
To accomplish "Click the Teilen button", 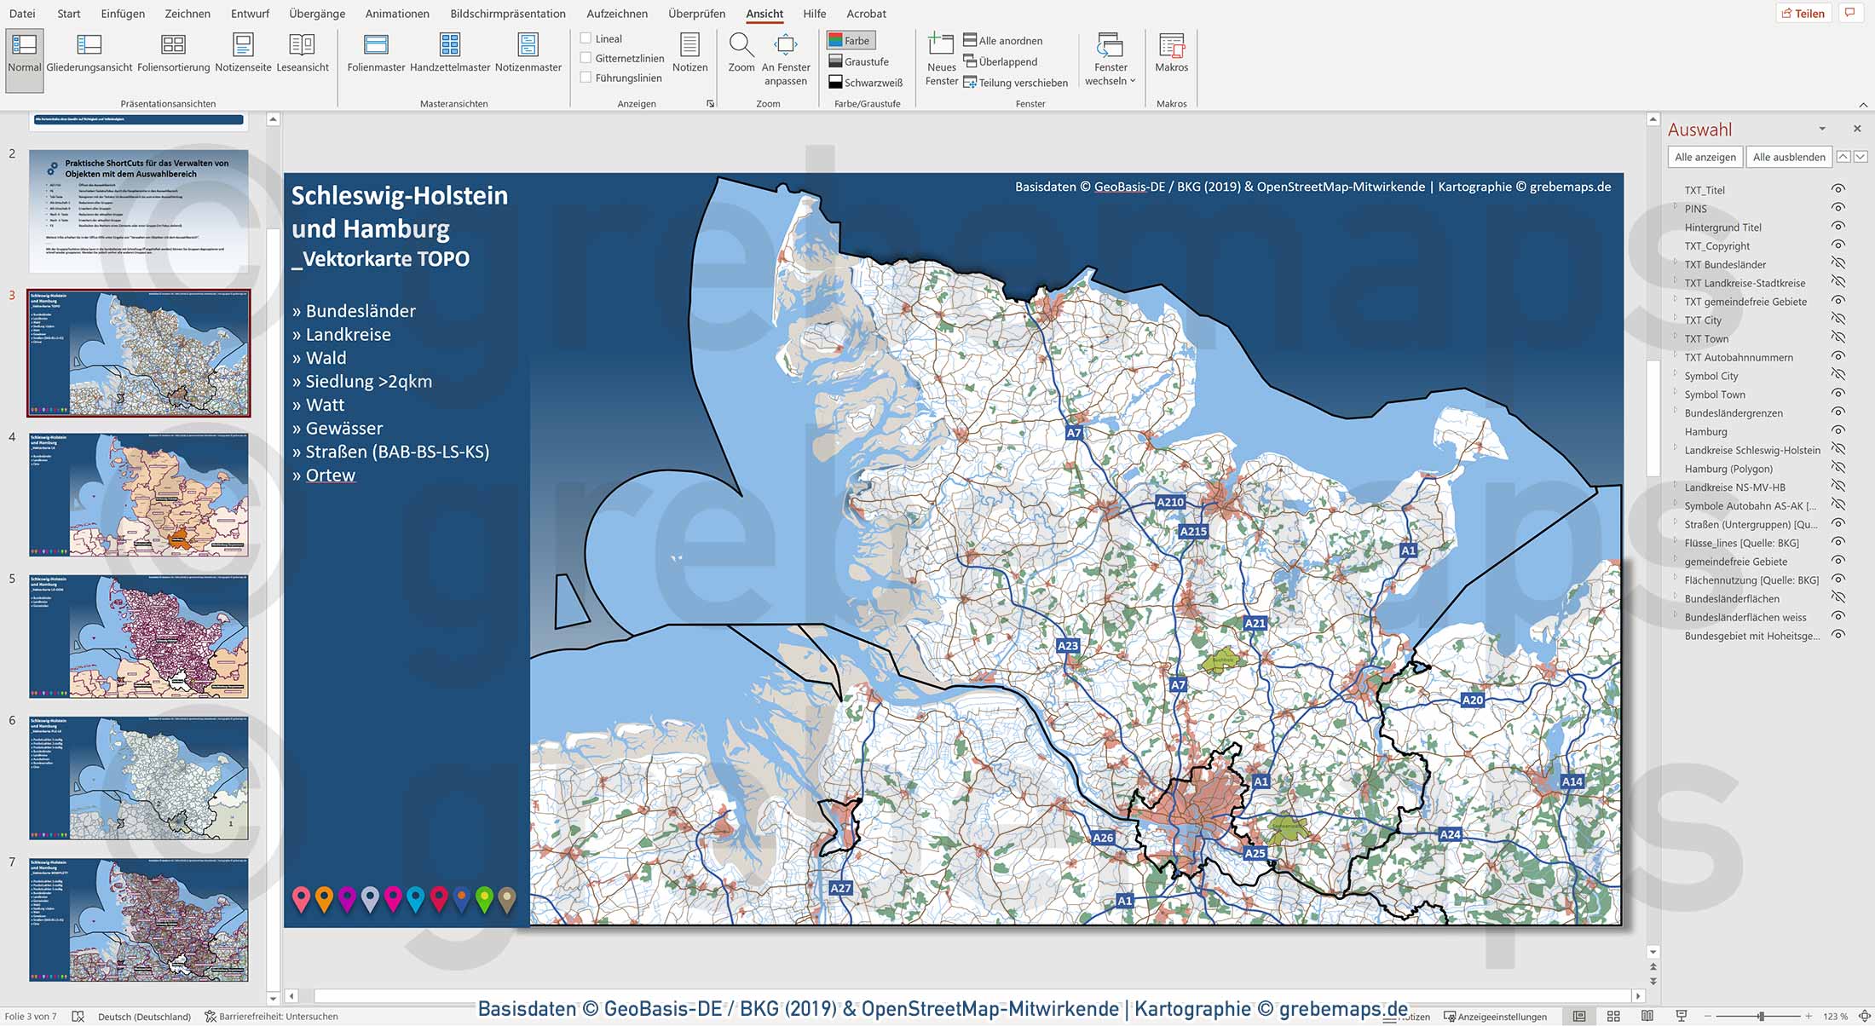I will (x=1803, y=14).
